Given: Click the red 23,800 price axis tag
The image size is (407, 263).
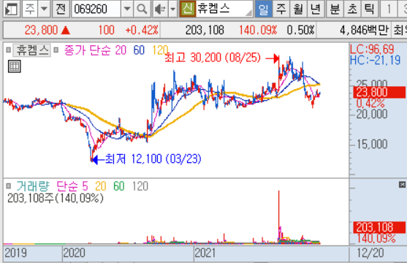Looking at the screenshot, I should pyautogui.click(x=379, y=92).
